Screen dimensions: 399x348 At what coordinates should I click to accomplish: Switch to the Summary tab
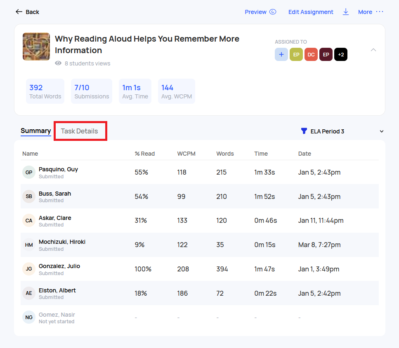click(x=35, y=131)
